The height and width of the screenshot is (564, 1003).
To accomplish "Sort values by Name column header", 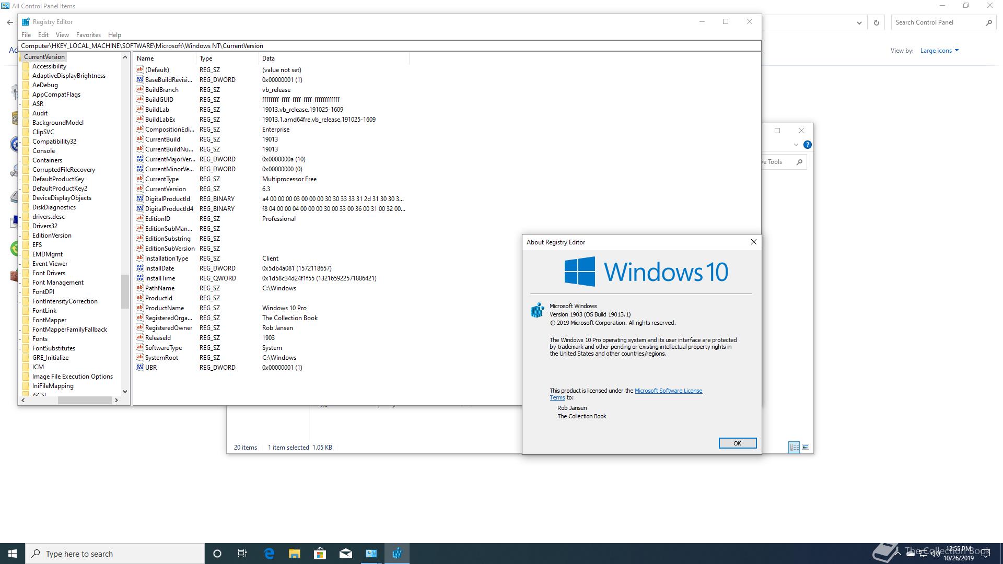I will click(x=165, y=58).
